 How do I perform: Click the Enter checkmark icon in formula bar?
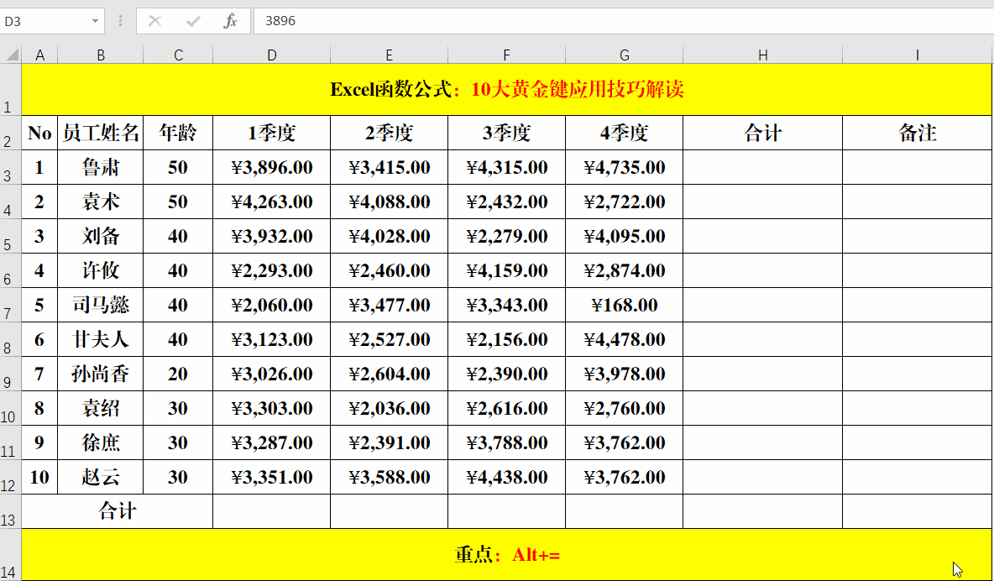pos(193,21)
